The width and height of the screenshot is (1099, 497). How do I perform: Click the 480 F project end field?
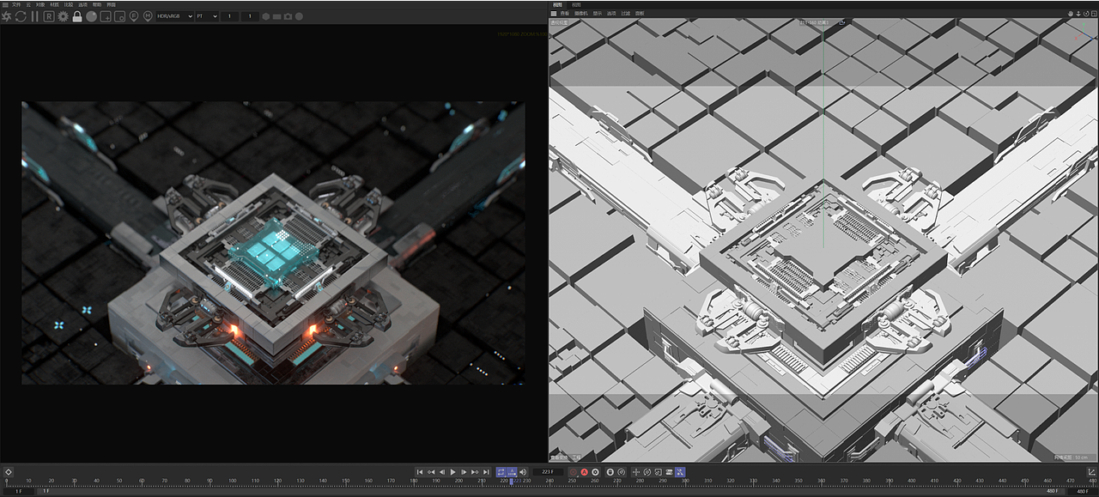click(1081, 491)
